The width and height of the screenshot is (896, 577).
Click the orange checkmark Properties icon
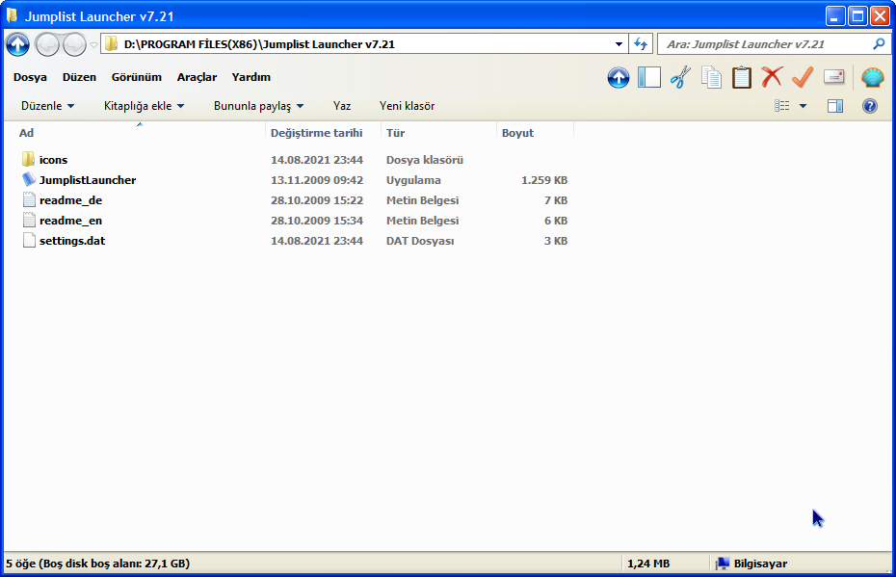[x=803, y=76]
